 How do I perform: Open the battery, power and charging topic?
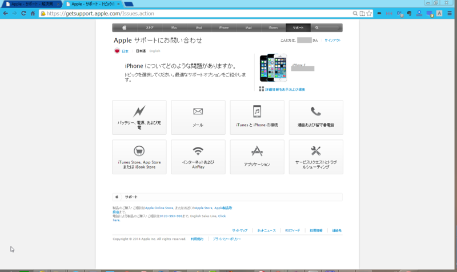click(139, 118)
